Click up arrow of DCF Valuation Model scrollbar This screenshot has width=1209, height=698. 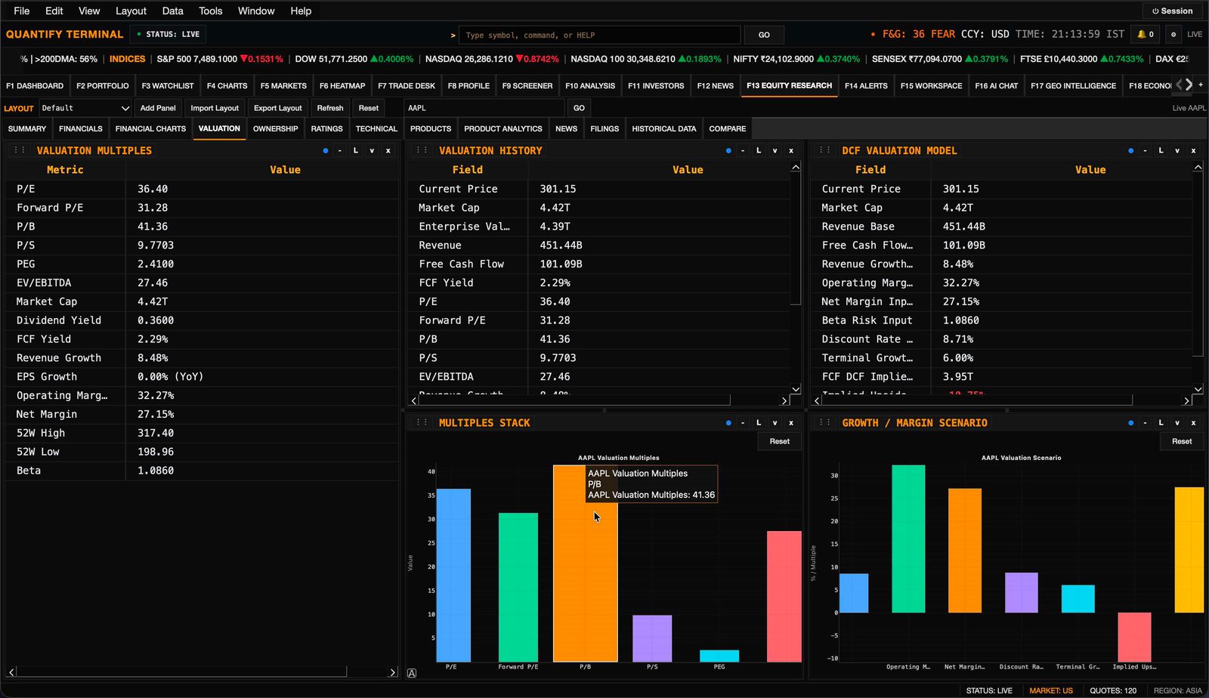coord(1198,167)
